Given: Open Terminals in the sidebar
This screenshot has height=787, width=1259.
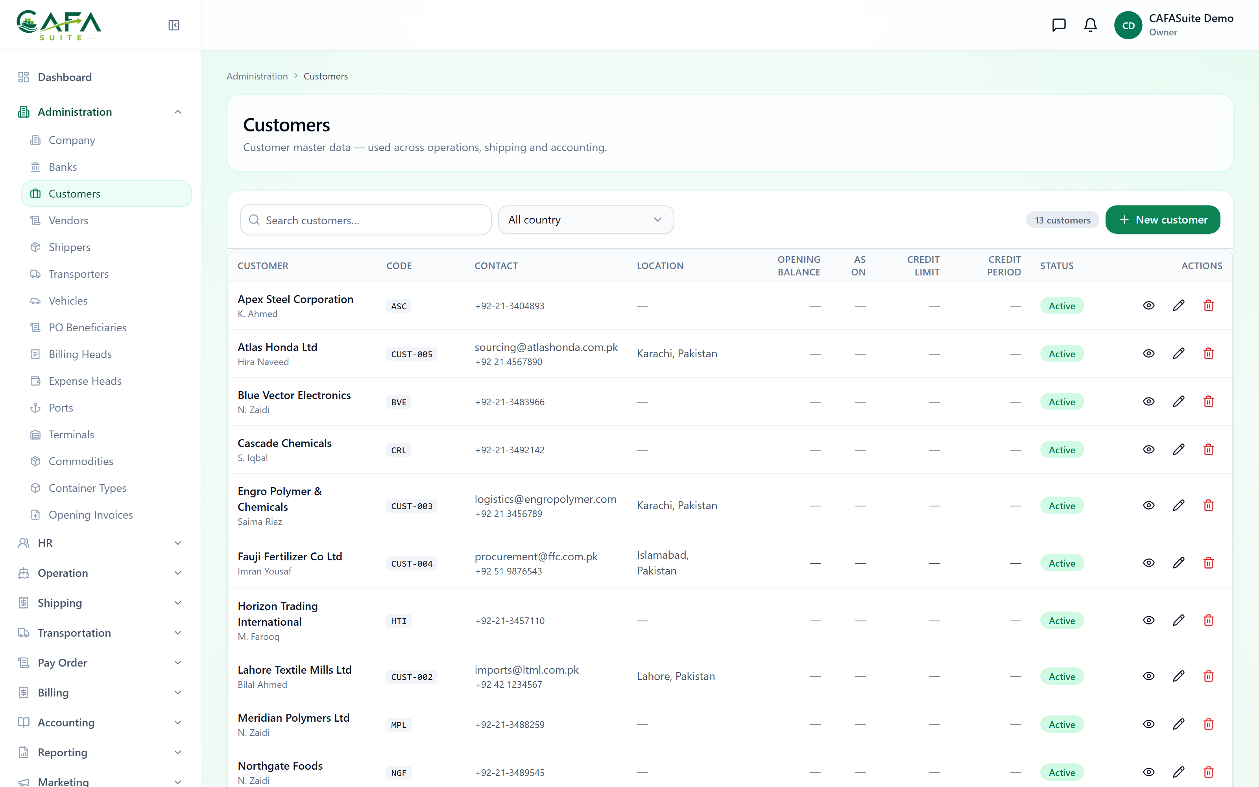Looking at the screenshot, I should pos(106,434).
